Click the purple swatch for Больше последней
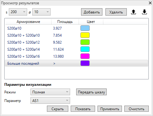This screenshot has width=153, height=116. [85, 63]
